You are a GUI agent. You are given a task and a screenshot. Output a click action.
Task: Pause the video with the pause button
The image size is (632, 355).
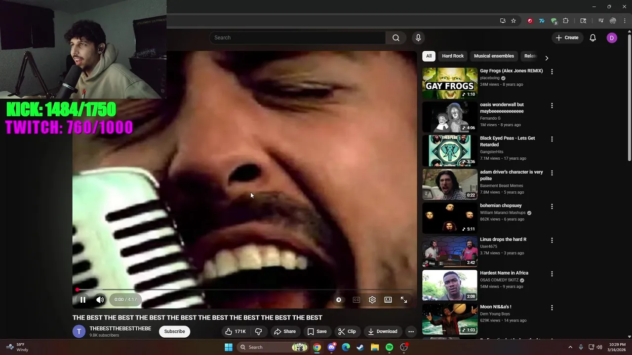pyautogui.click(x=83, y=300)
